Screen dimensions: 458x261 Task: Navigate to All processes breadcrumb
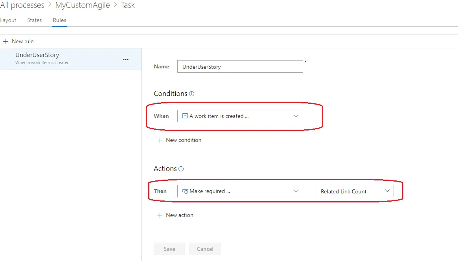[22, 5]
